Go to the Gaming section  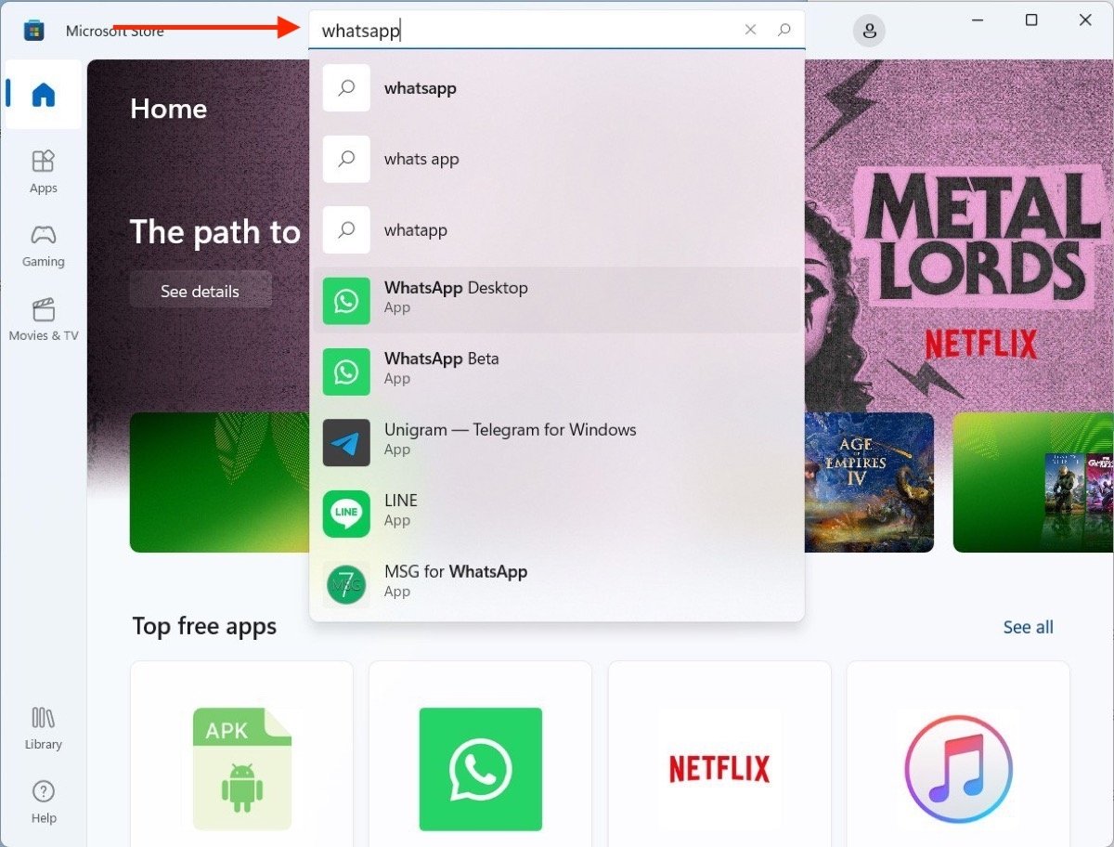click(43, 245)
